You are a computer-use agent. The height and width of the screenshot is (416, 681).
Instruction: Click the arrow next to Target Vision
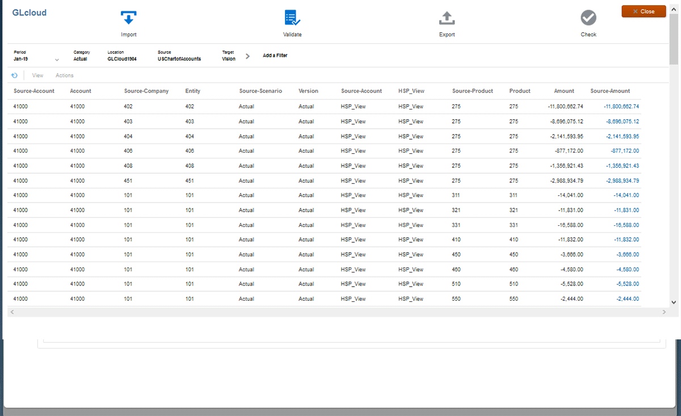tap(247, 56)
